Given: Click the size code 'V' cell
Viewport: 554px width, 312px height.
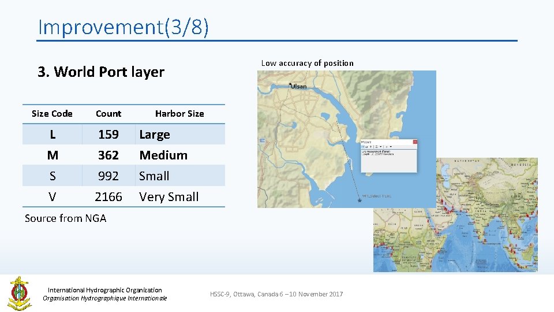Looking at the screenshot, I should [53, 196].
